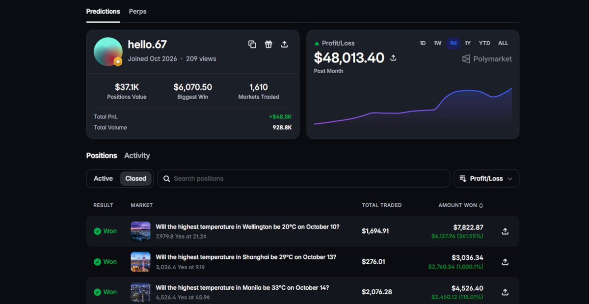Click the Shanghai market thumbnail

coord(140,262)
